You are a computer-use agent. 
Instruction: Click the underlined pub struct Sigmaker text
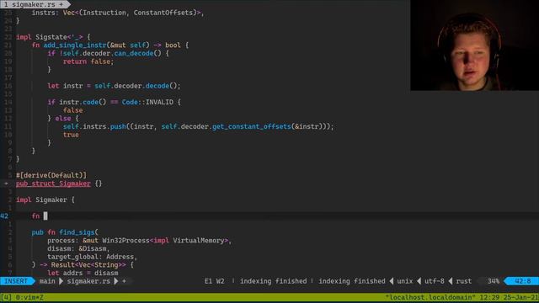[x=53, y=183]
